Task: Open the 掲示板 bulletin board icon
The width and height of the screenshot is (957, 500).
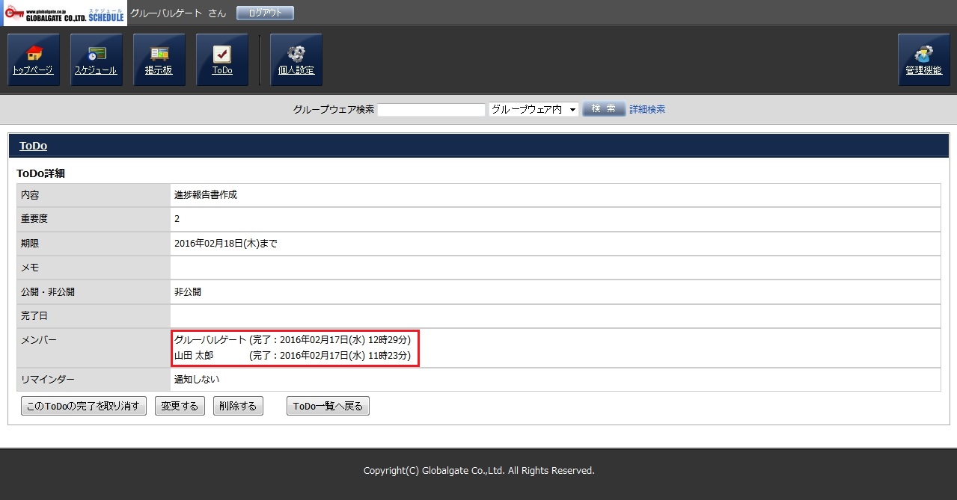Action: [x=159, y=60]
